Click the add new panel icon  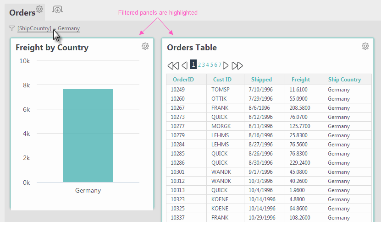57,10
